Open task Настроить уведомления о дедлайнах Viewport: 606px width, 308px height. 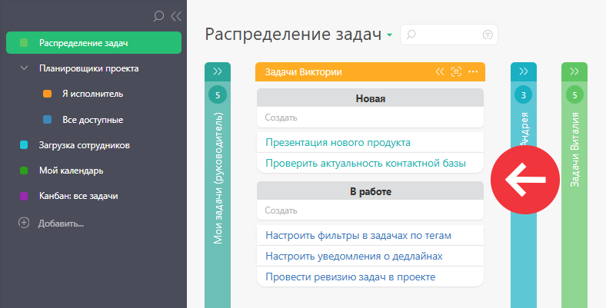(354, 256)
